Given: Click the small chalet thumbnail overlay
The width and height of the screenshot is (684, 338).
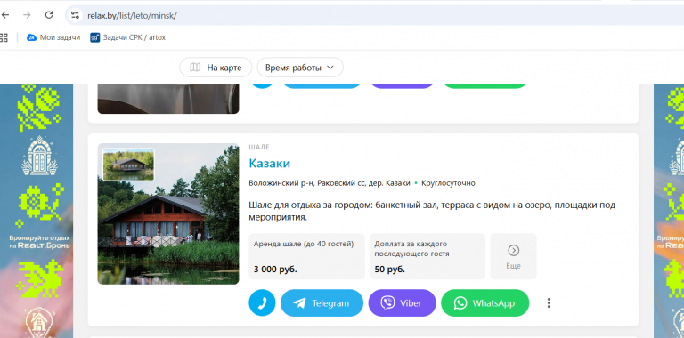Looking at the screenshot, I should pos(128,165).
